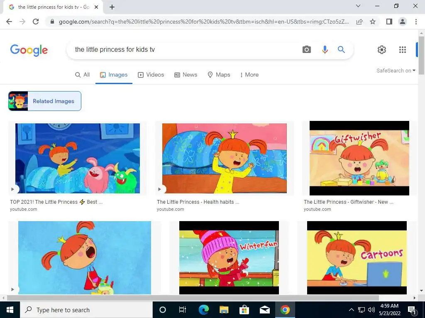Click Related Images chip
Screen dimensions: 425x318
45,101
